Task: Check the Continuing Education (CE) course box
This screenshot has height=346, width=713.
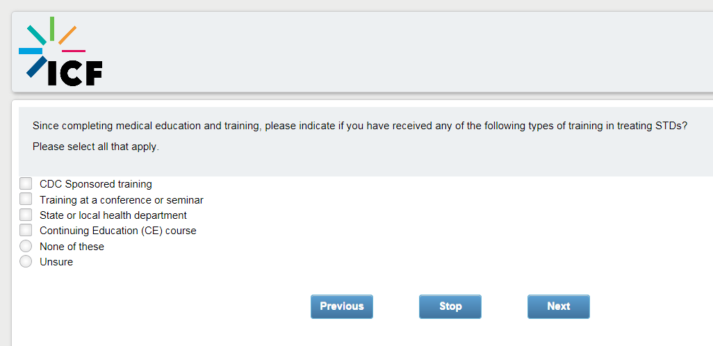Action: pos(26,230)
